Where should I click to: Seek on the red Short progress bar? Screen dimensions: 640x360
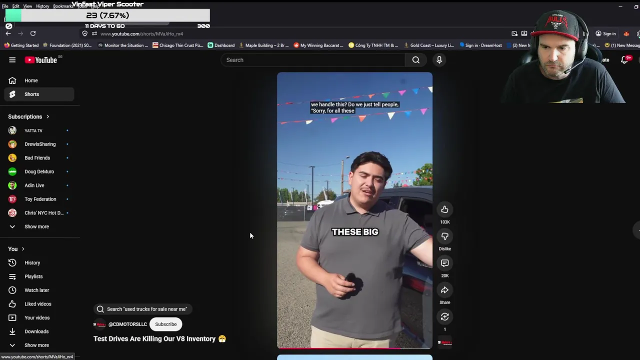(x=354, y=348)
